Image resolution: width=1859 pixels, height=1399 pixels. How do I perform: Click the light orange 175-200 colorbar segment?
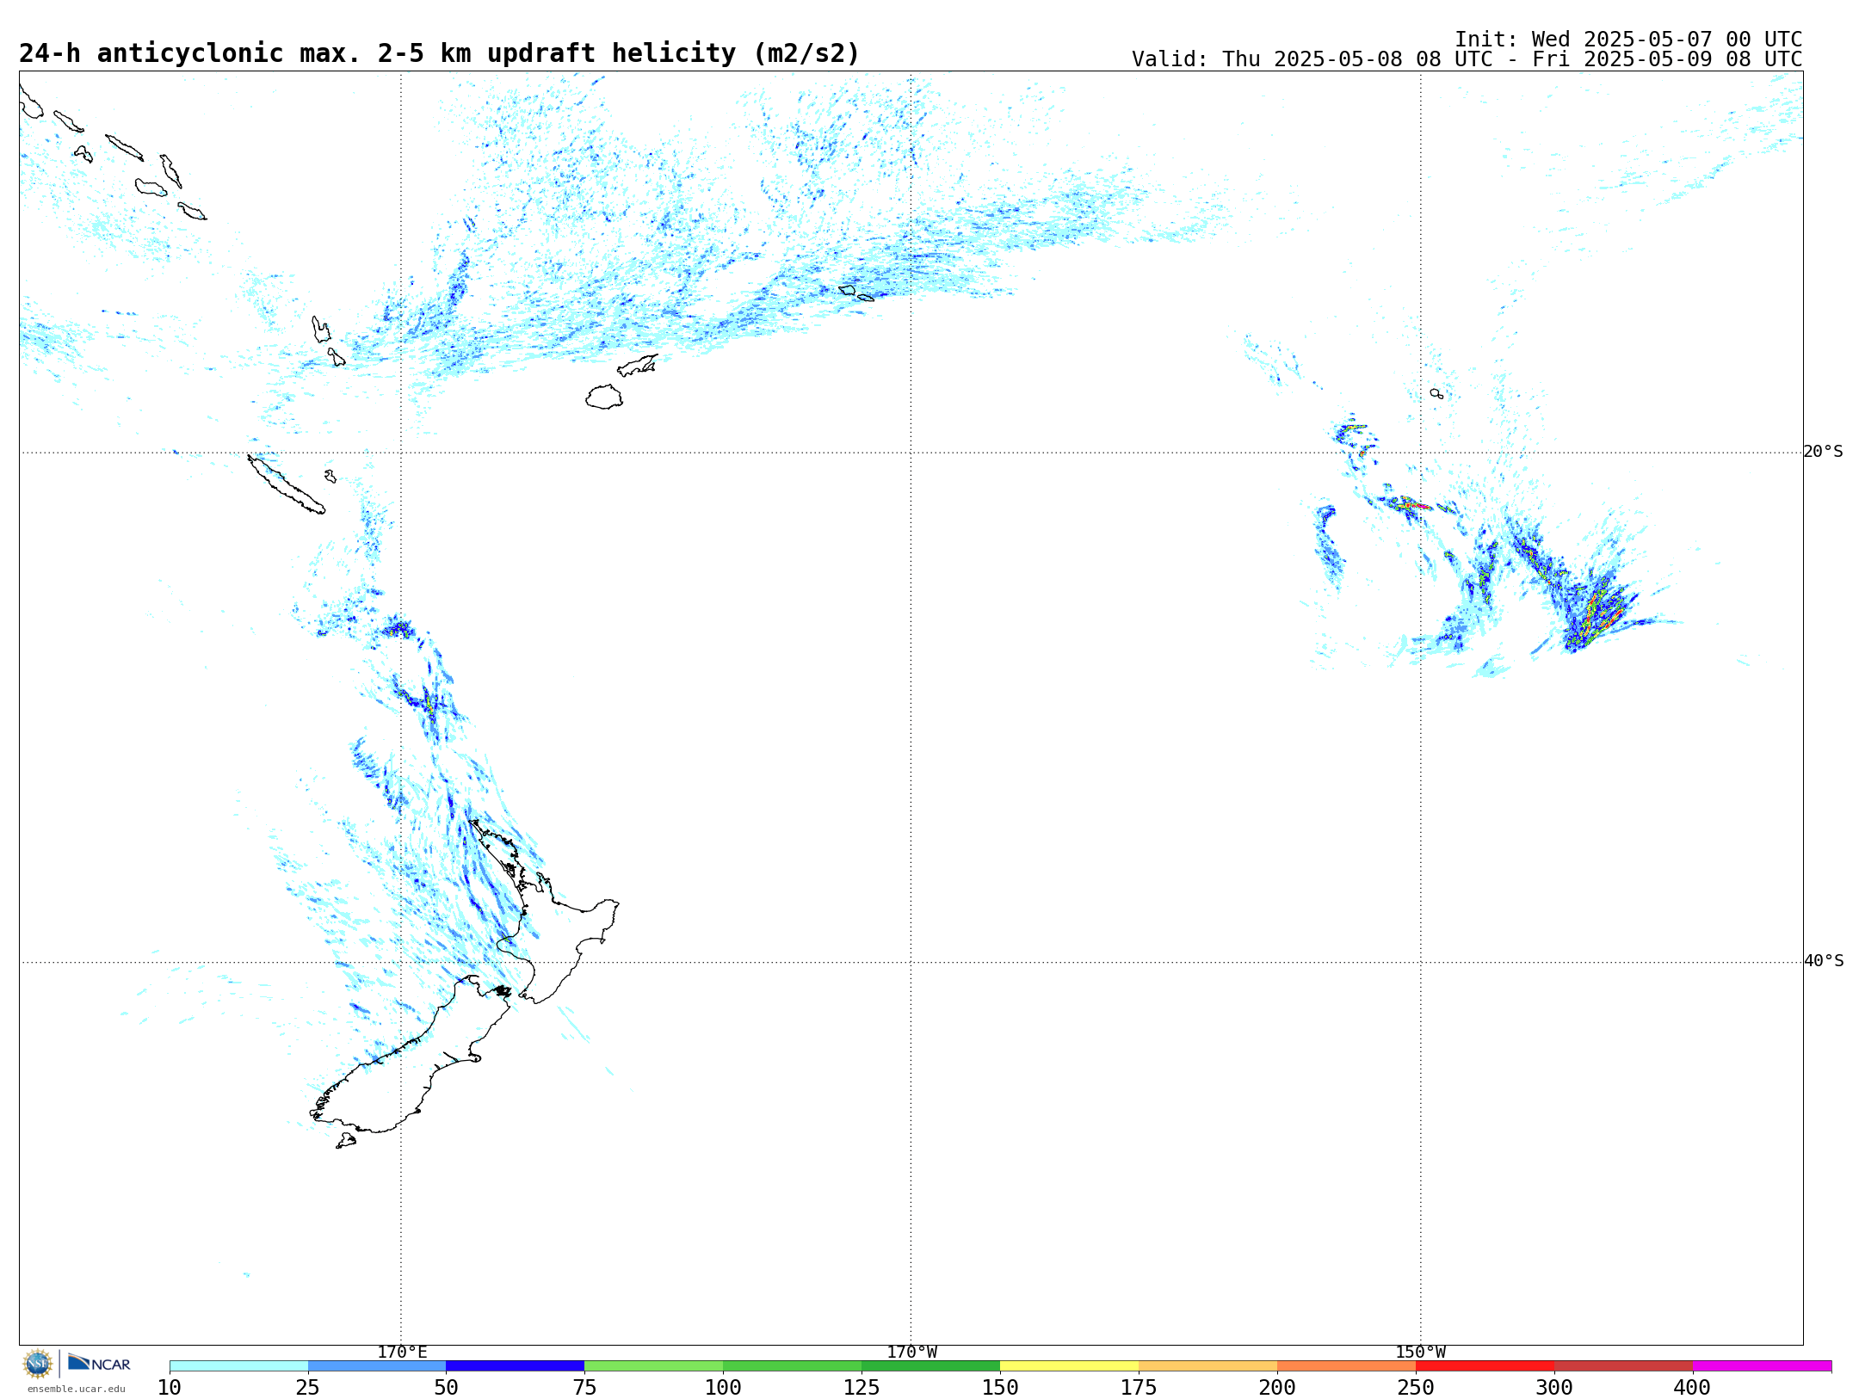[x=1207, y=1366]
